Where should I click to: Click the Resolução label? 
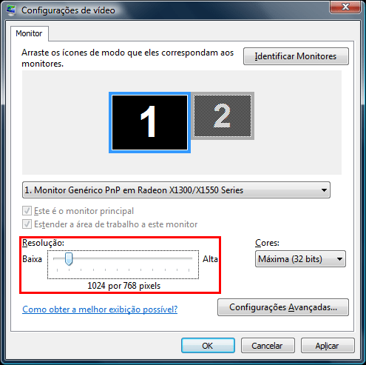pyautogui.click(x=43, y=243)
